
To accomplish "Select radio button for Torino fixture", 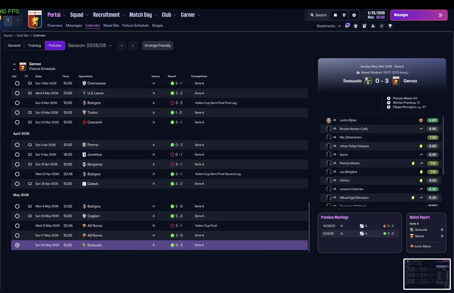I will [17, 113].
